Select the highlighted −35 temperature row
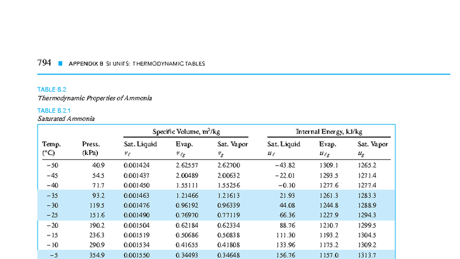 click(216, 195)
